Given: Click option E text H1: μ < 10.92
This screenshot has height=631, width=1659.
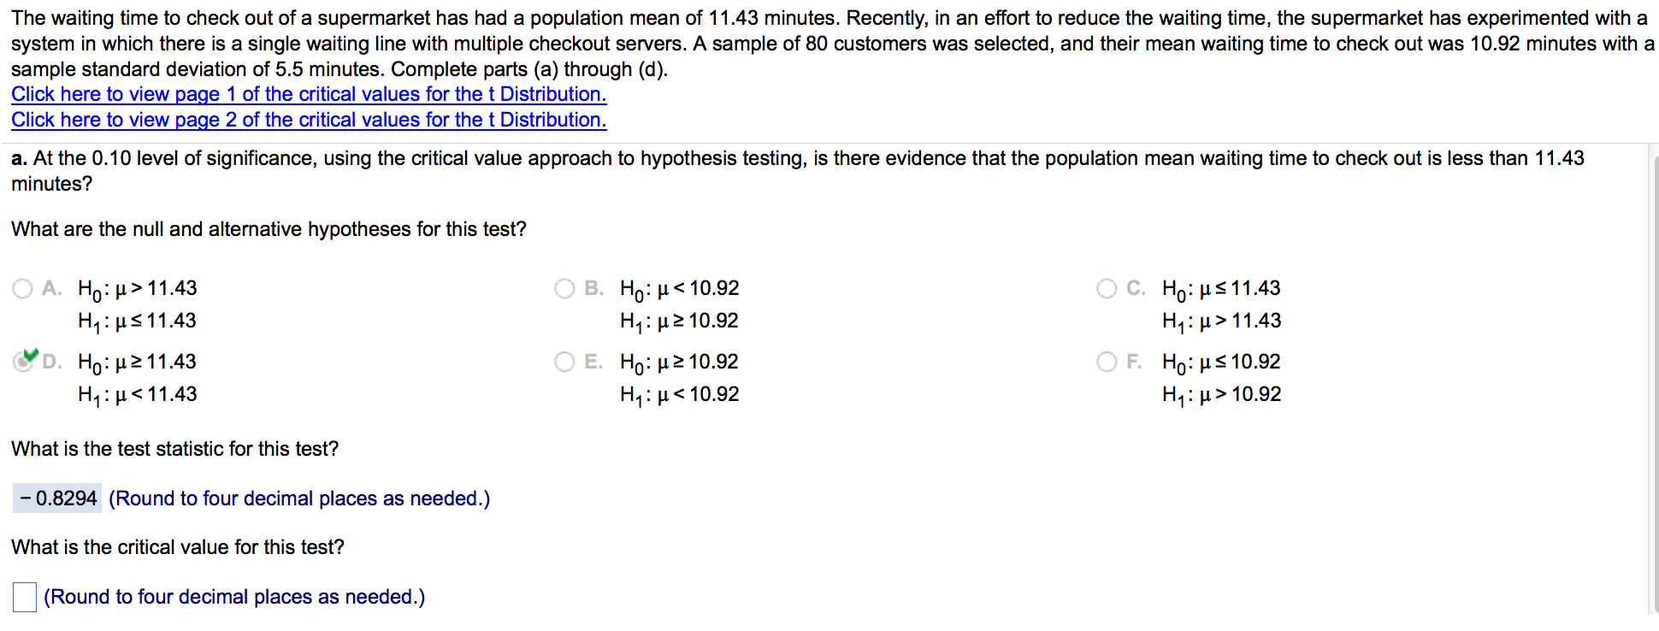Looking at the screenshot, I should point(679,395).
